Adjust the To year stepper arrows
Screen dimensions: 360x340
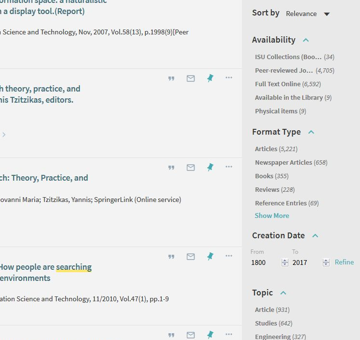[x=326, y=263]
